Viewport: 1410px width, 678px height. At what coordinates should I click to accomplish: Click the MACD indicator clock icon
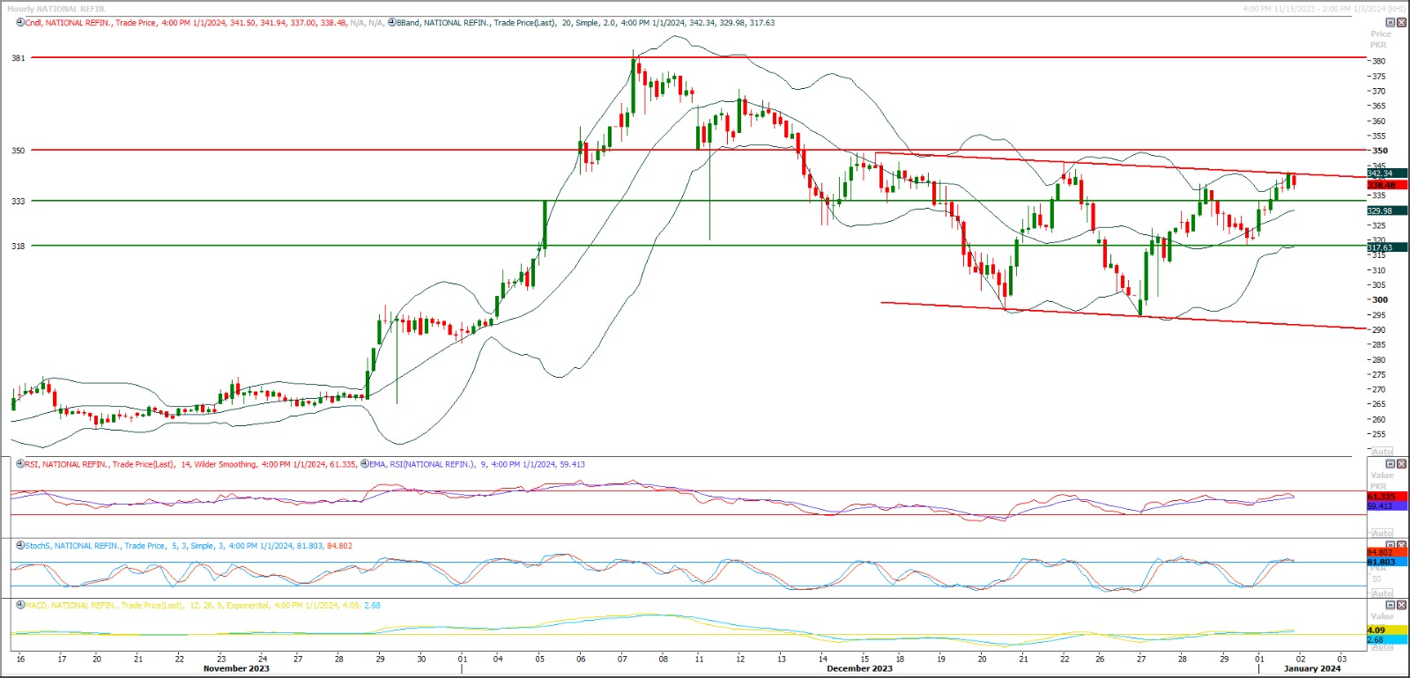(x=20, y=606)
